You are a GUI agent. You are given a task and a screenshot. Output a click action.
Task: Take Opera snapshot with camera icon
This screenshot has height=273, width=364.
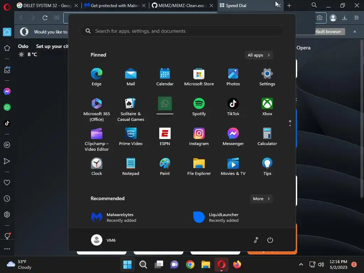click(320, 18)
